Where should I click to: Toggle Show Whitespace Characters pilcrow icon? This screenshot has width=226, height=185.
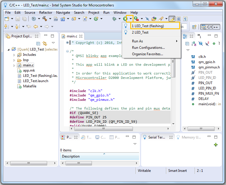[x=185, y=19]
